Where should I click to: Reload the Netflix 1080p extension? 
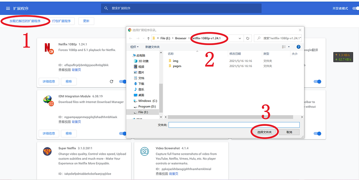coord(111,81)
